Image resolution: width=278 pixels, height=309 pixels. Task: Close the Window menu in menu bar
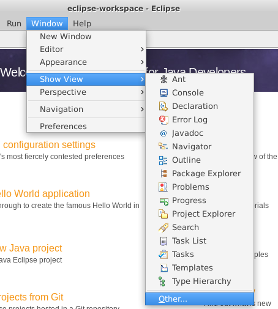47,24
